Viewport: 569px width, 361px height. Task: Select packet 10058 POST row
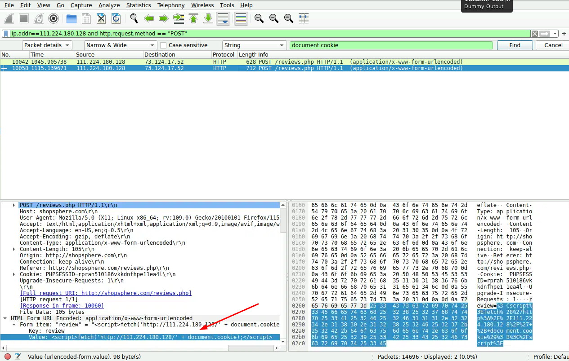(x=284, y=68)
